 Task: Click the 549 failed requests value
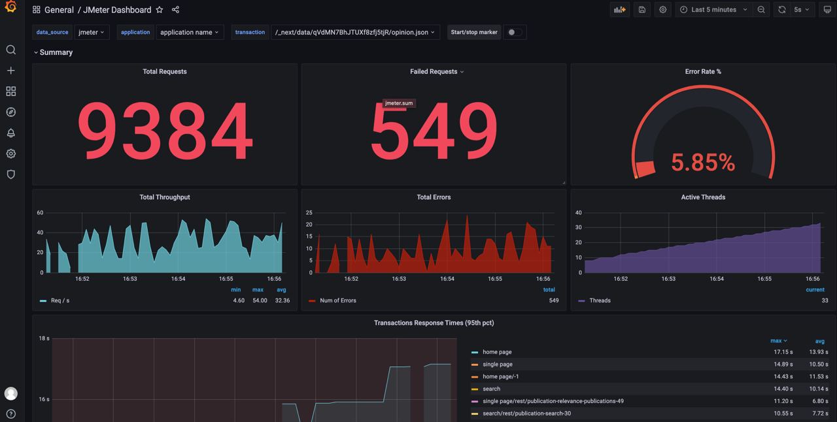coord(434,131)
